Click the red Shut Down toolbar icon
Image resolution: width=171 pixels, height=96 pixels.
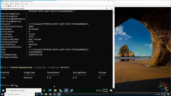[x=8, y=6]
